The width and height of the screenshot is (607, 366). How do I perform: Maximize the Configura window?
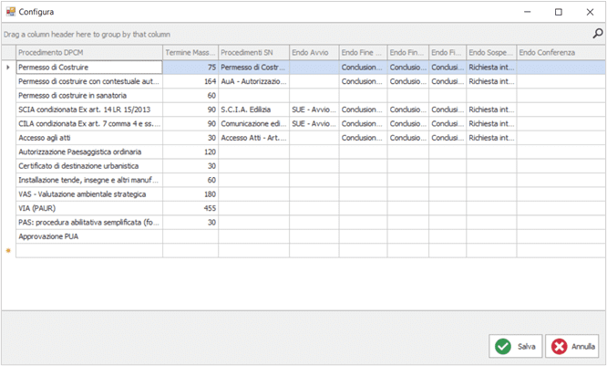(x=558, y=12)
